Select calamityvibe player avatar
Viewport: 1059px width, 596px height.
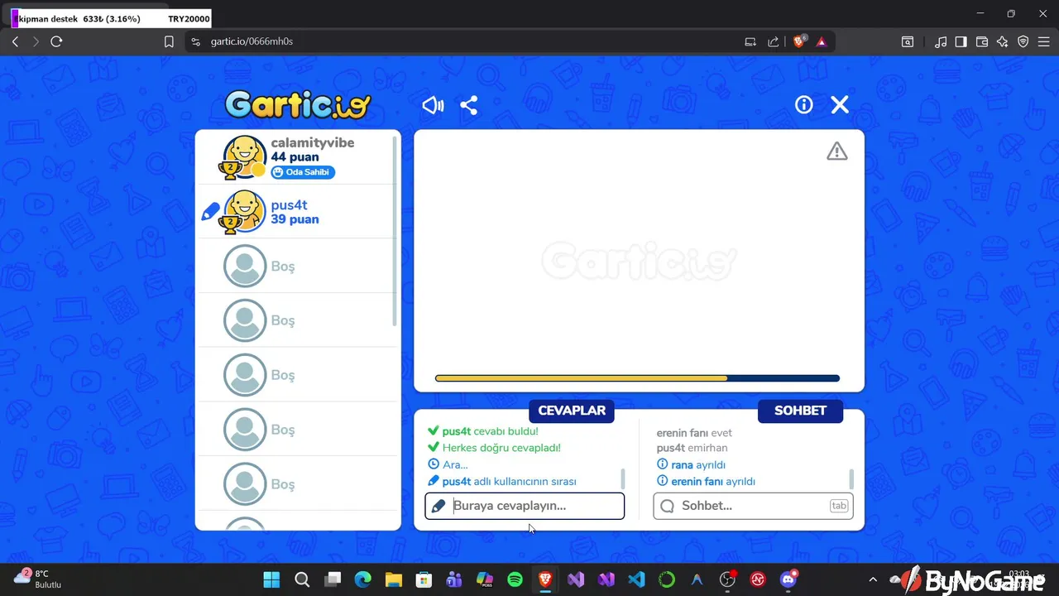(243, 156)
